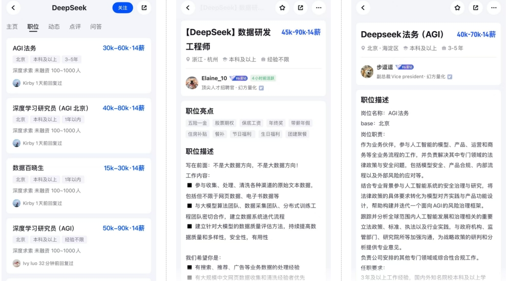Star the Deepseek法务 (AGI) job
This screenshot has height=281, width=509.
[x=457, y=8]
